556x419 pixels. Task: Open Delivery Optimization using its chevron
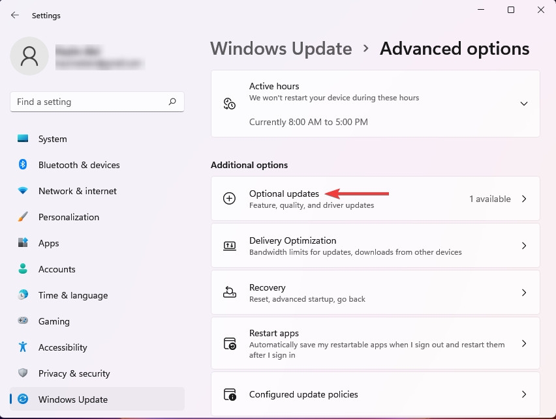(x=524, y=245)
